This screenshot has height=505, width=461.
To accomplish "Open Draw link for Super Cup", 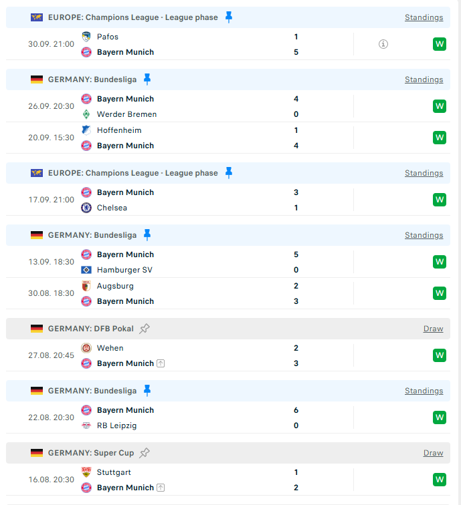I will coord(433,453).
